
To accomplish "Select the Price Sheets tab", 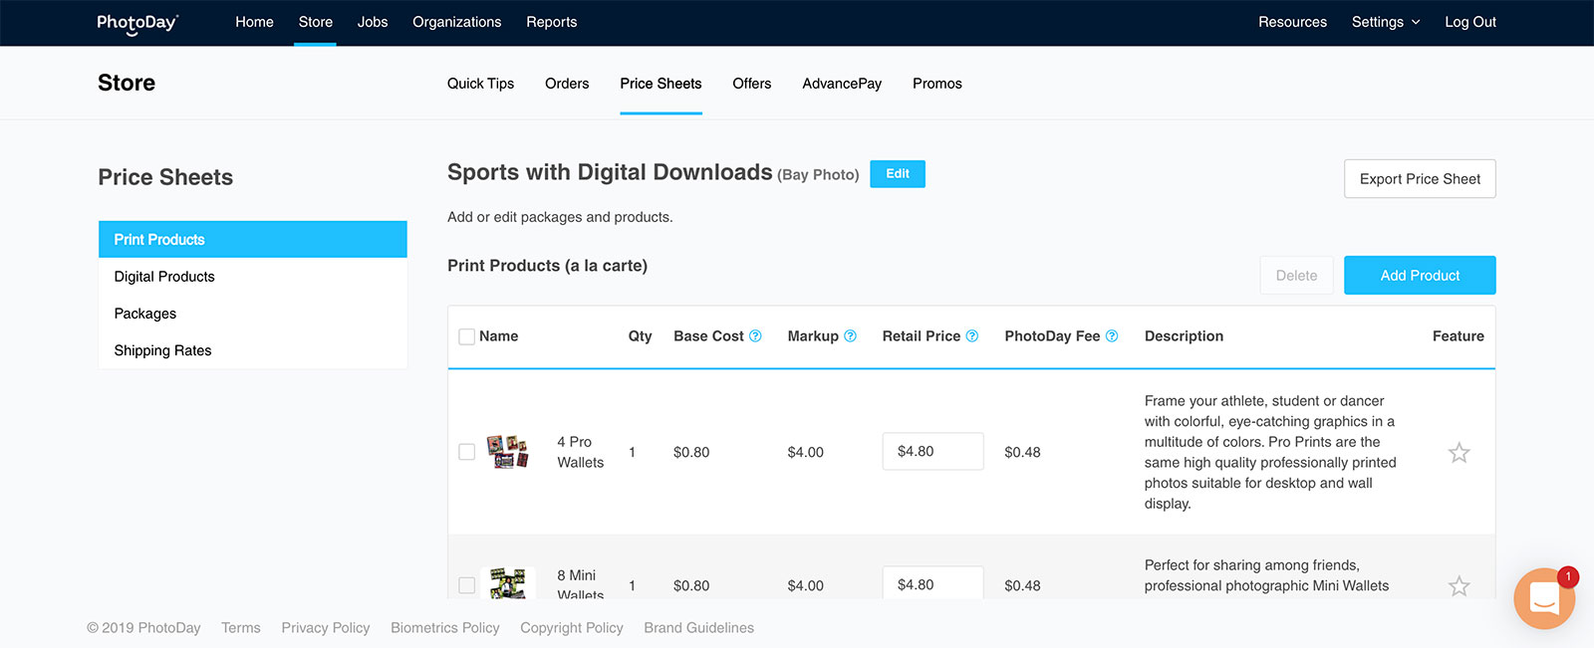I will (x=661, y=84).
